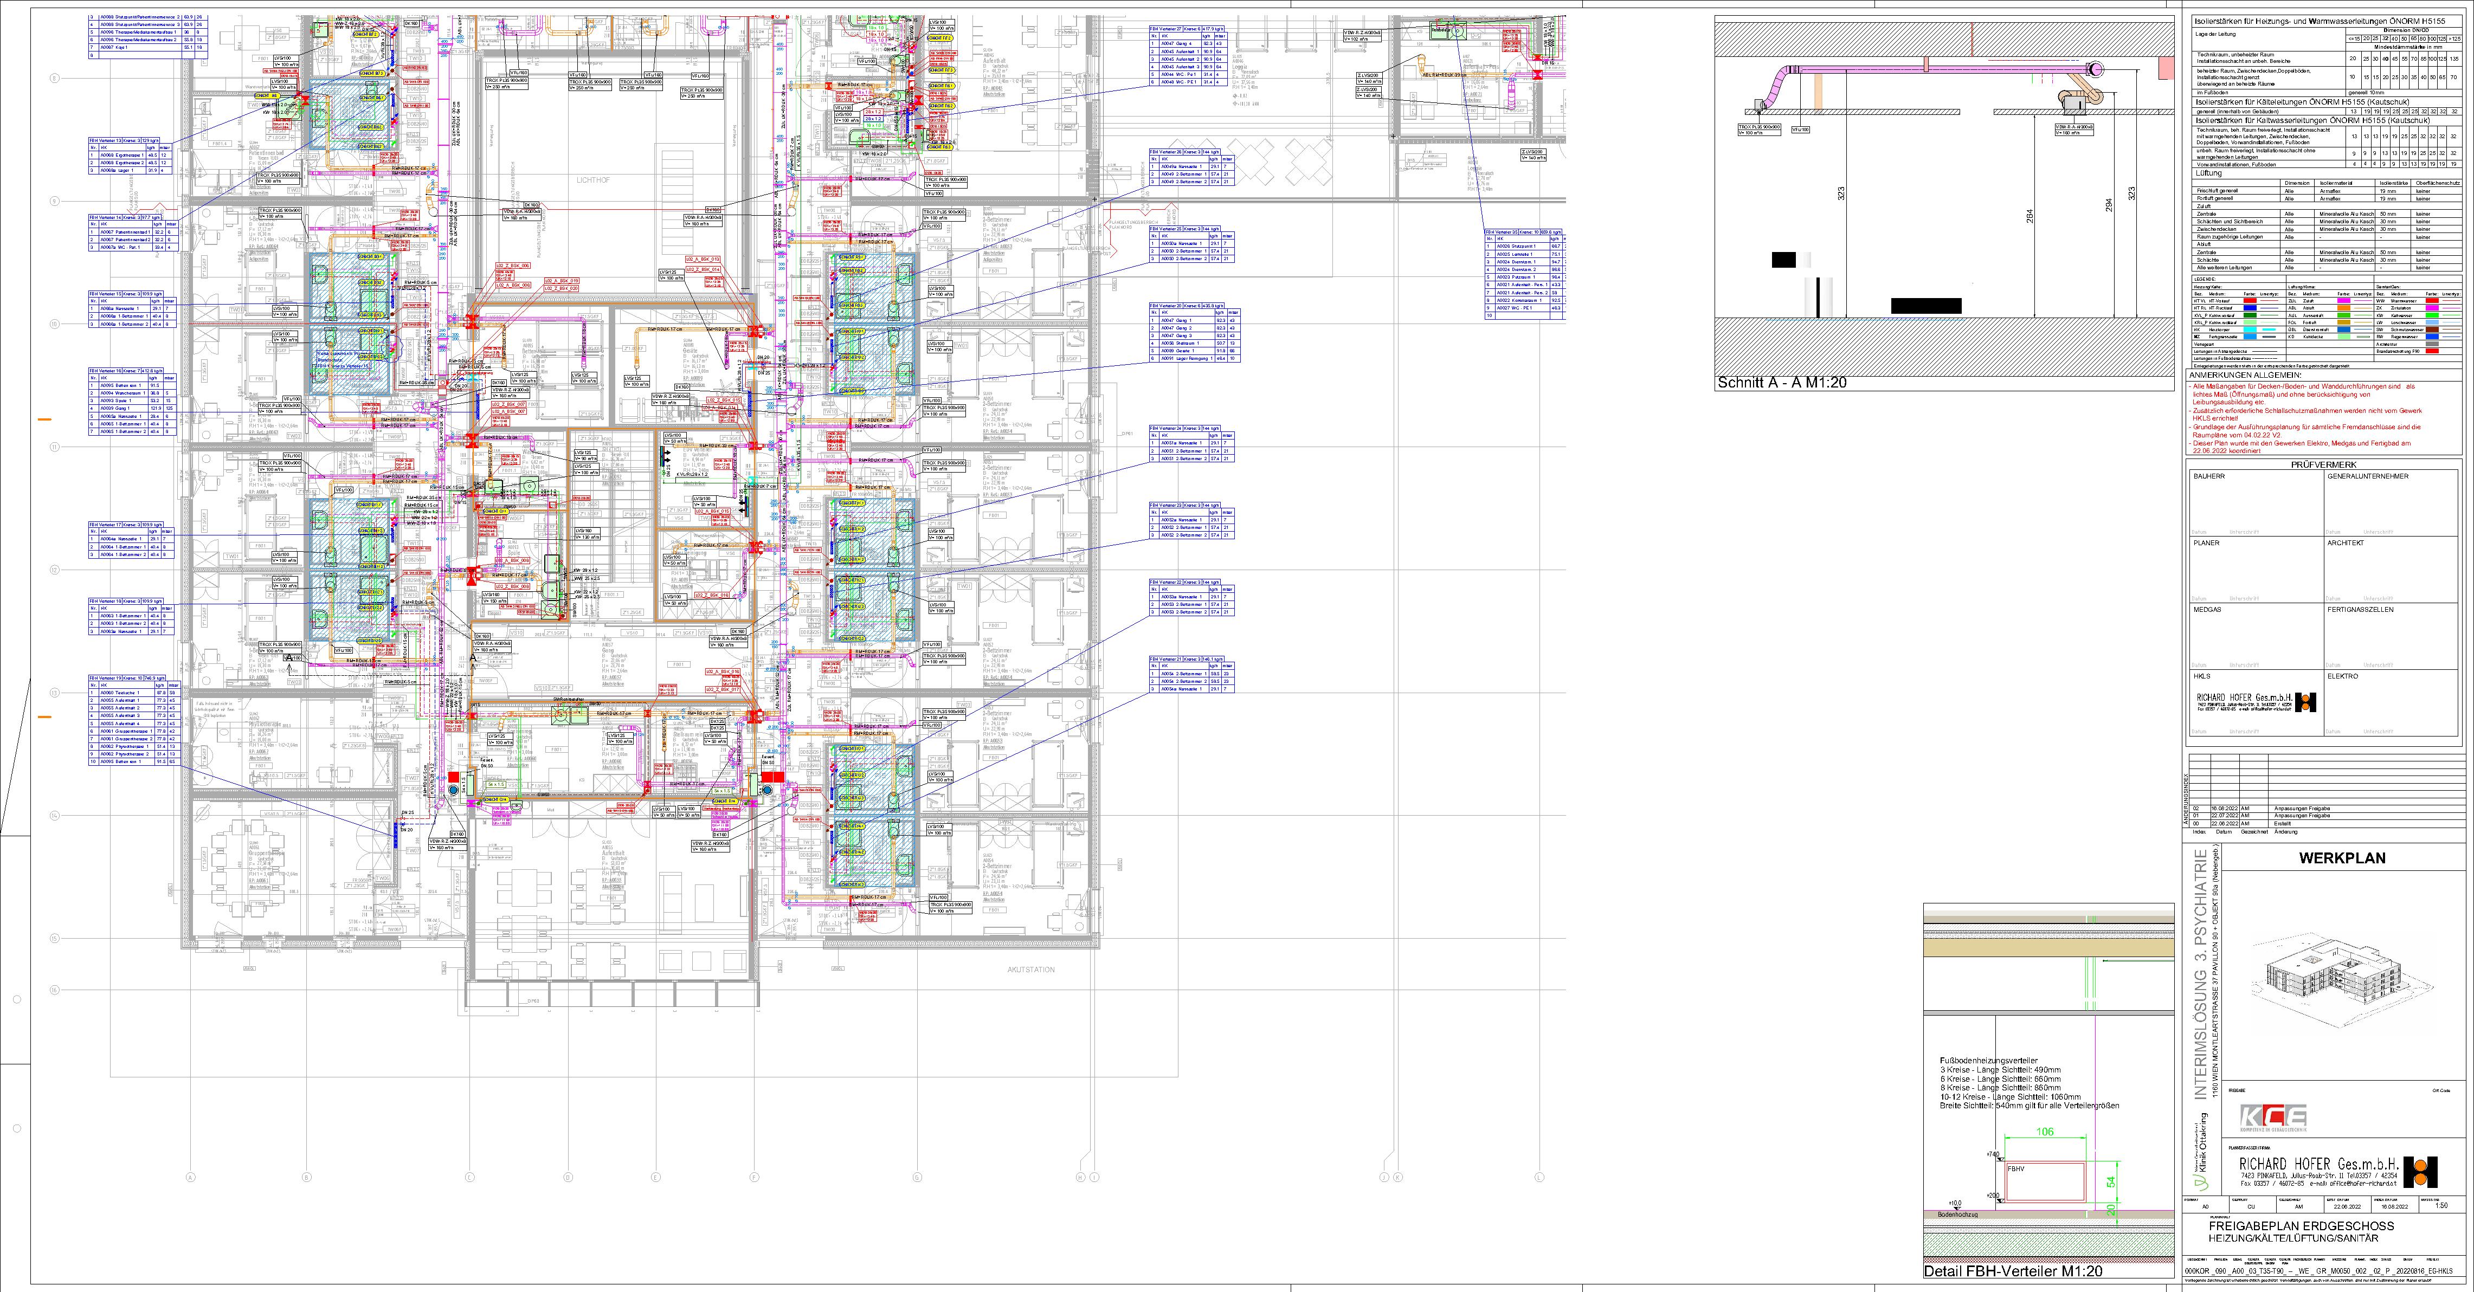Click the 1:50 scale field

click(2441, 1206)
